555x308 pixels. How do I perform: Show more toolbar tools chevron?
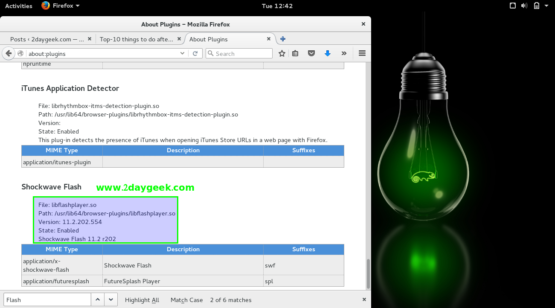(x=344, y=53)
